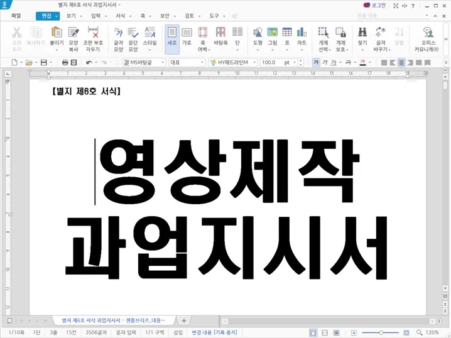451x338 pixels.
Task: Toggle 세로 (portrait) page orientation
Action: coord(172,36)
